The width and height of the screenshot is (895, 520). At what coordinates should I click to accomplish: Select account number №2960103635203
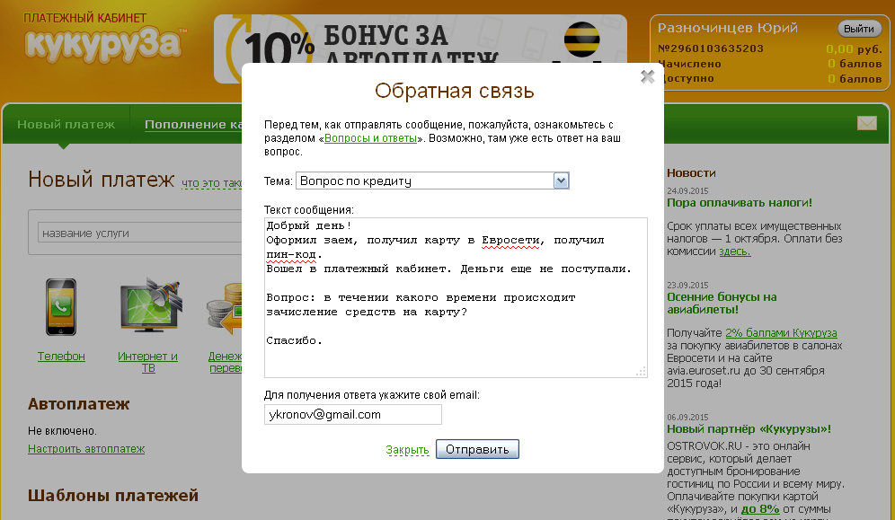[x=711, y=49]
